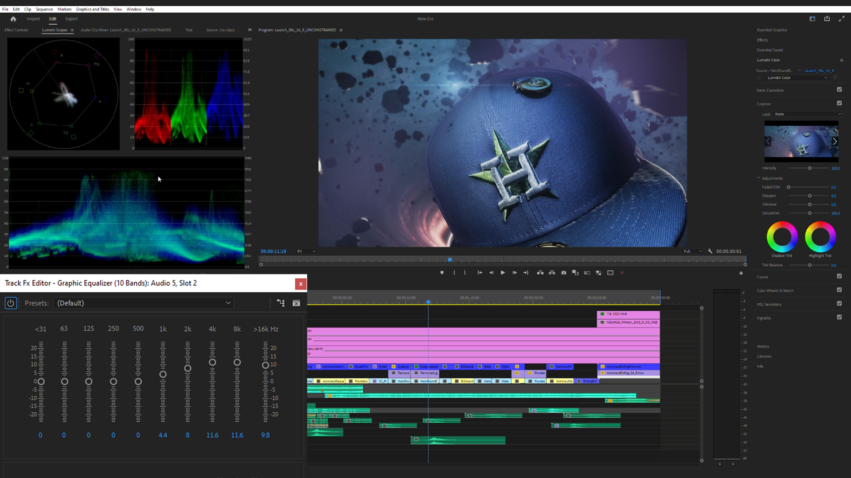Screen dimensions: 851x478
Task: Open the equalizer Presets dropdown
Action: tap(144, 303)
